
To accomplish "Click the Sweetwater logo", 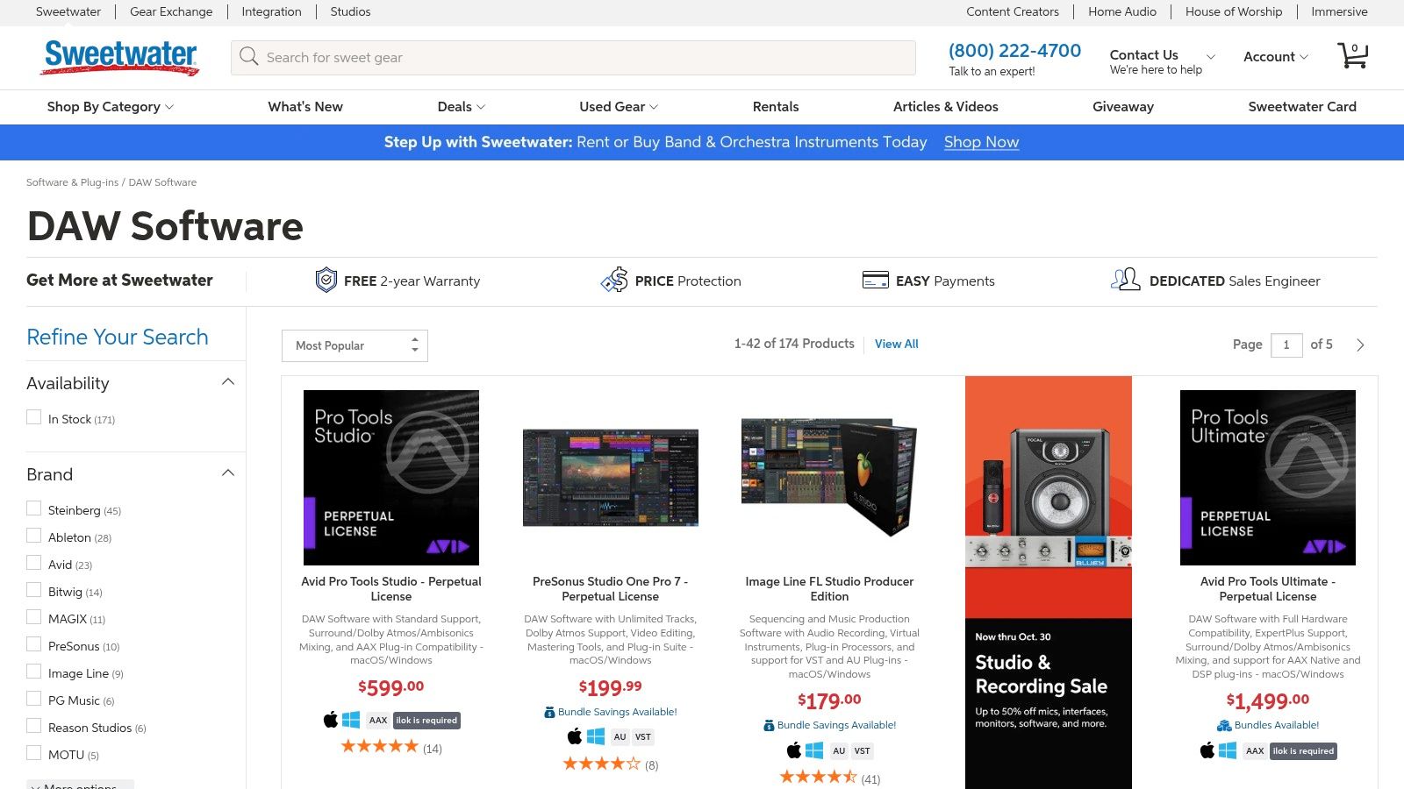I will click(x=121, y=57).
